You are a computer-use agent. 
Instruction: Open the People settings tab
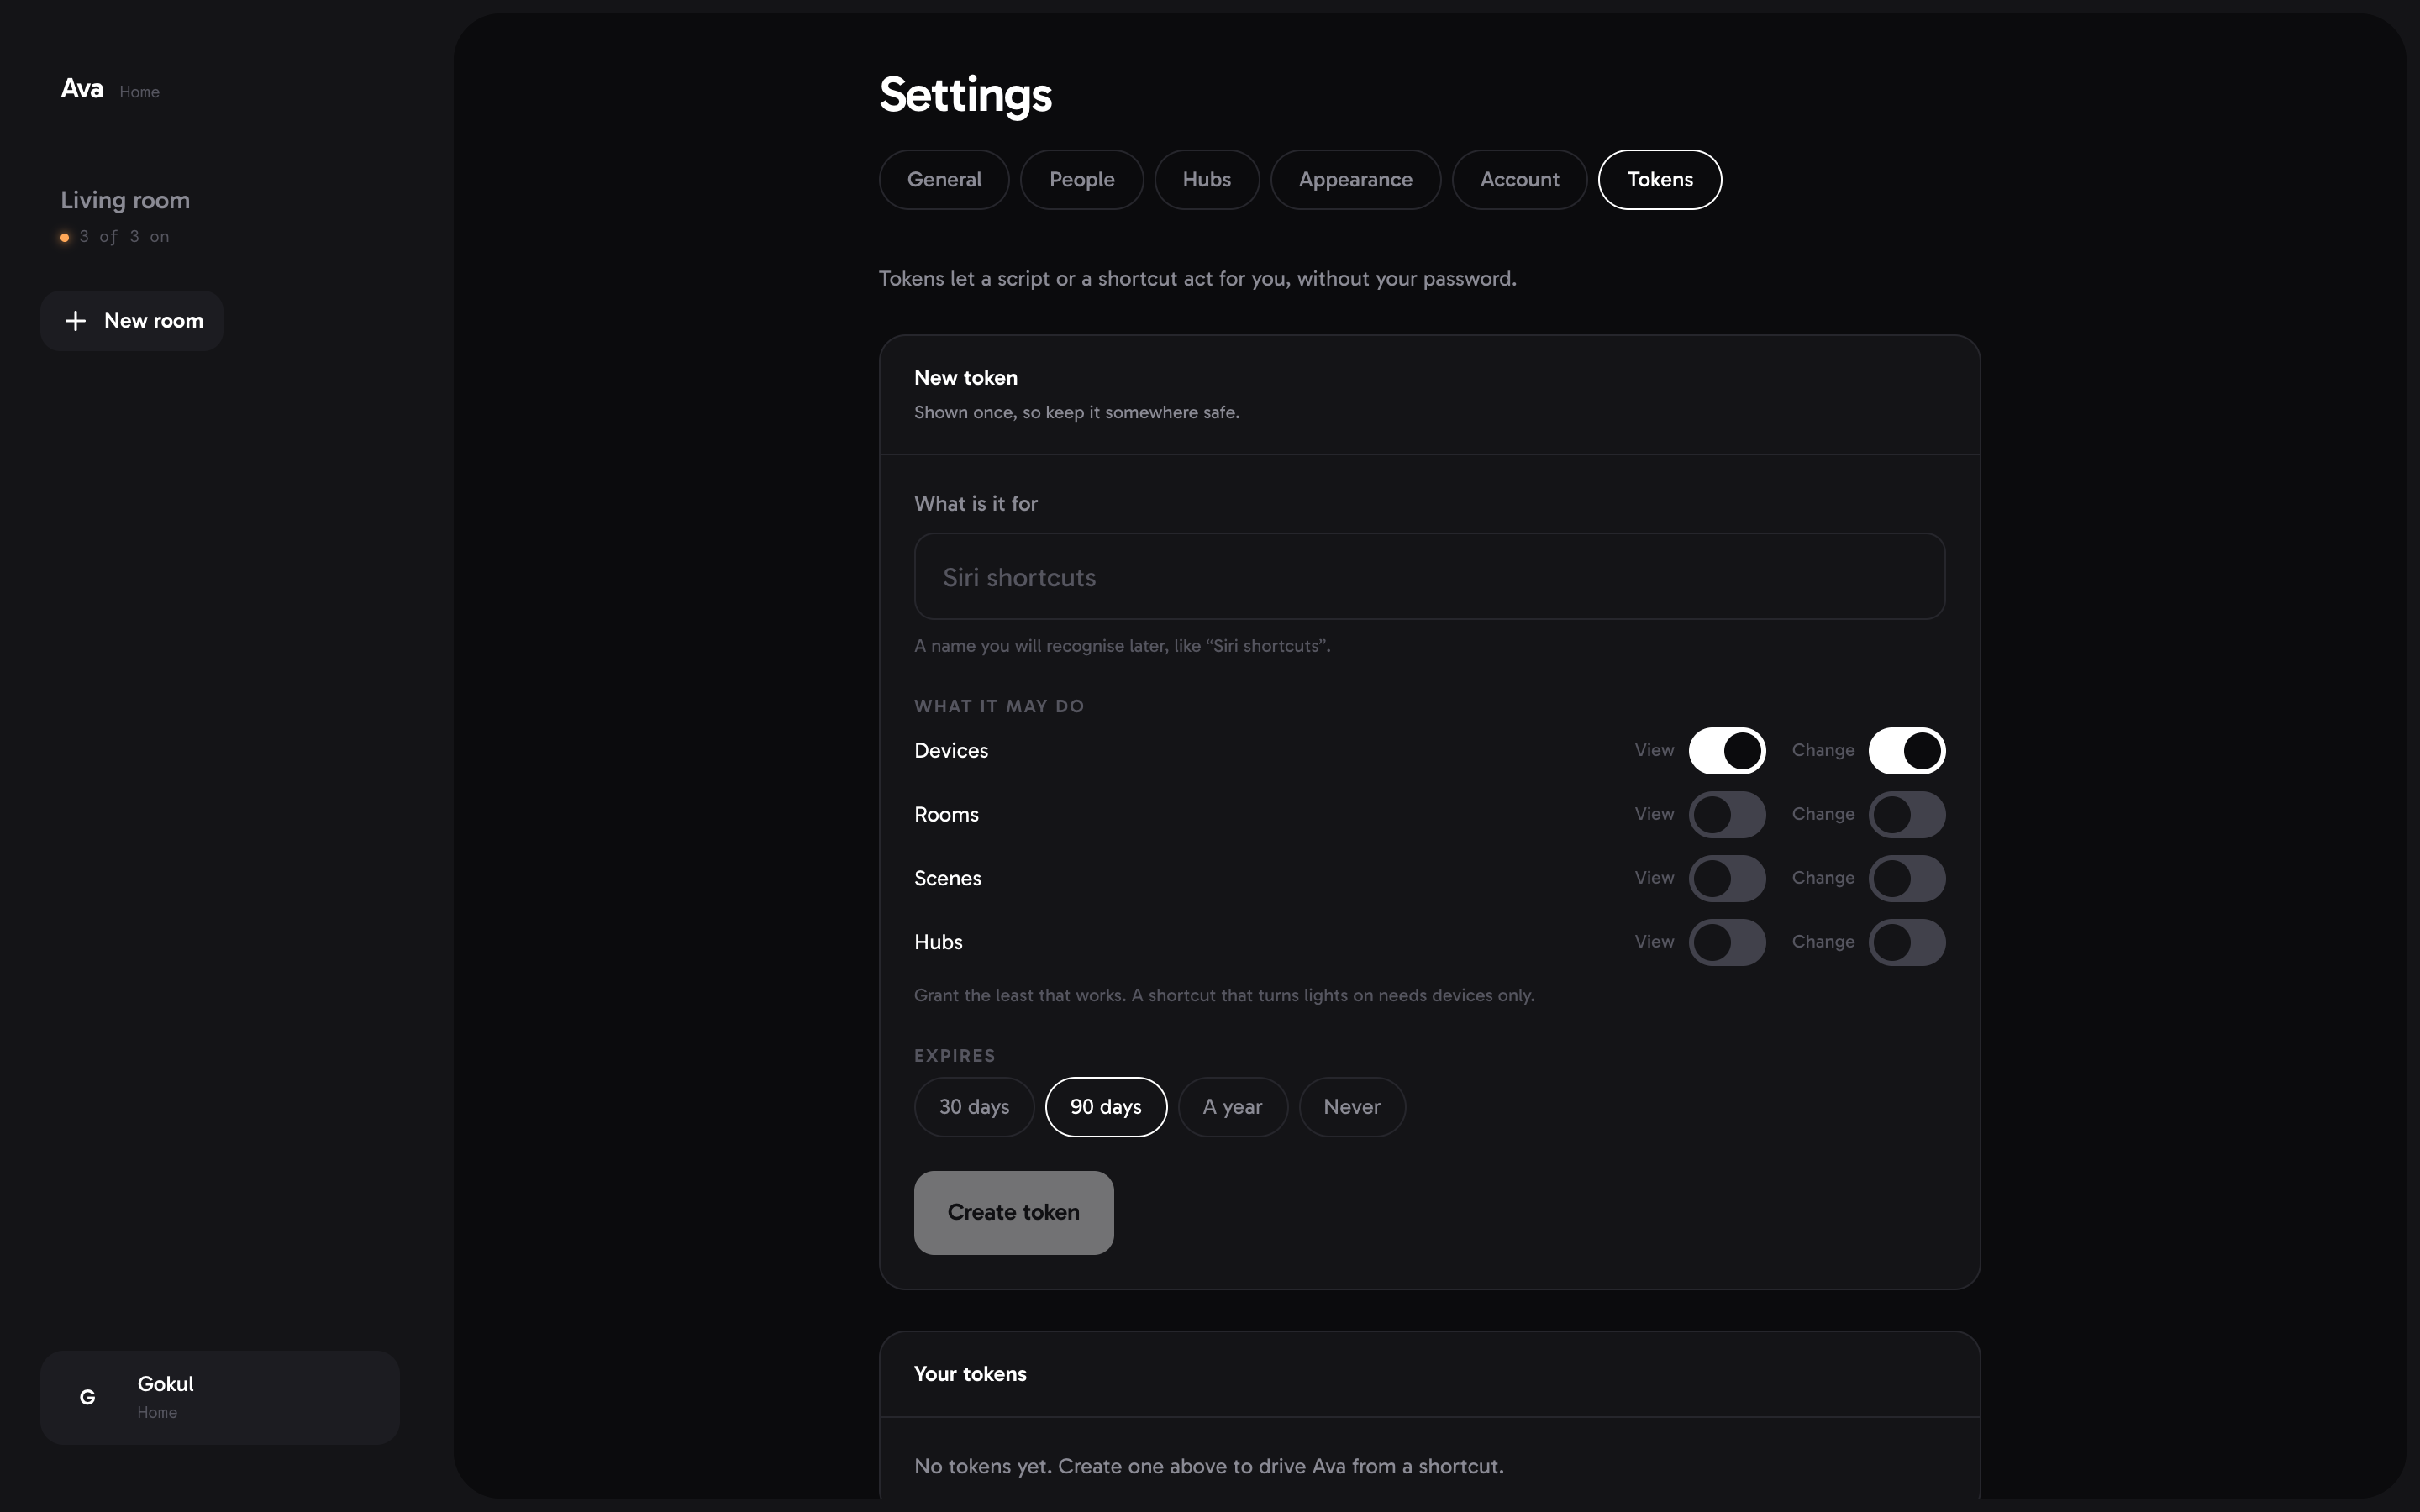(x=1082, y=180)
